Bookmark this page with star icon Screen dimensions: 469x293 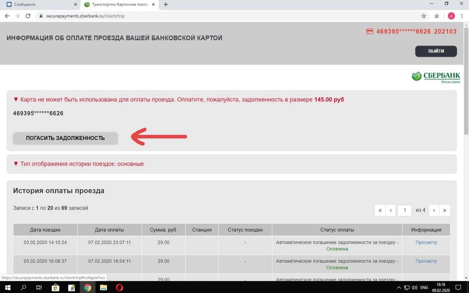(424, 16)
